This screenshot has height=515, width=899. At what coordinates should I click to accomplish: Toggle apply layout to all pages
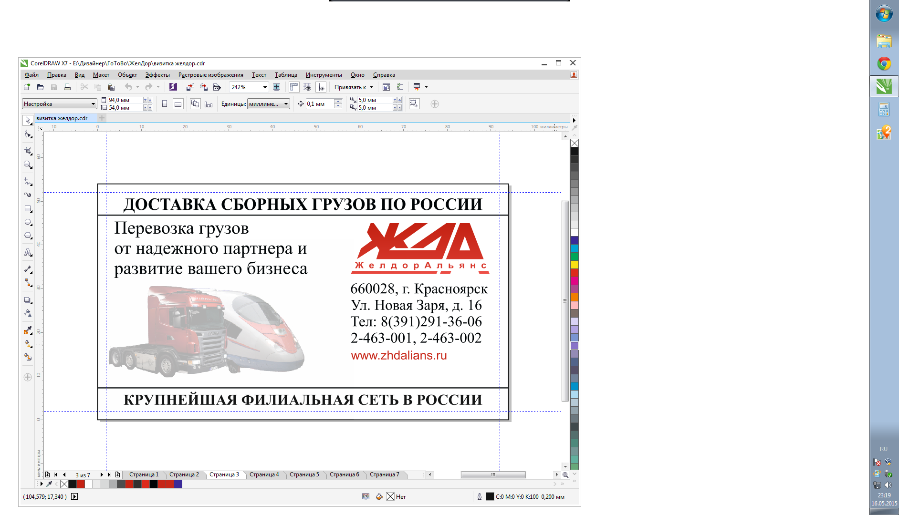[195, 104]
